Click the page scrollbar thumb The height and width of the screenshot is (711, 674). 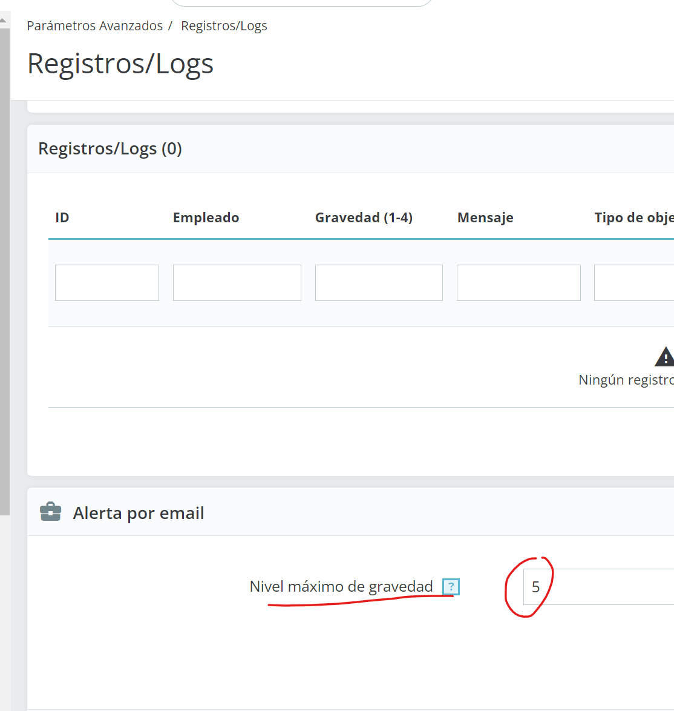point(4,272)
